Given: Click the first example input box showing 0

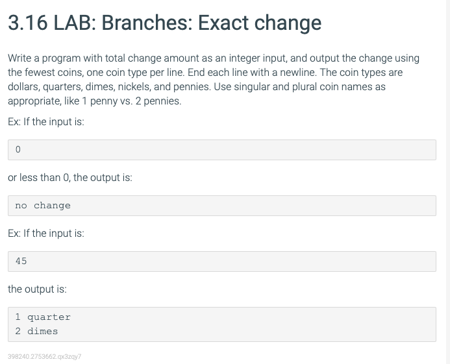Looking at the screenshot, I should 222,150.
